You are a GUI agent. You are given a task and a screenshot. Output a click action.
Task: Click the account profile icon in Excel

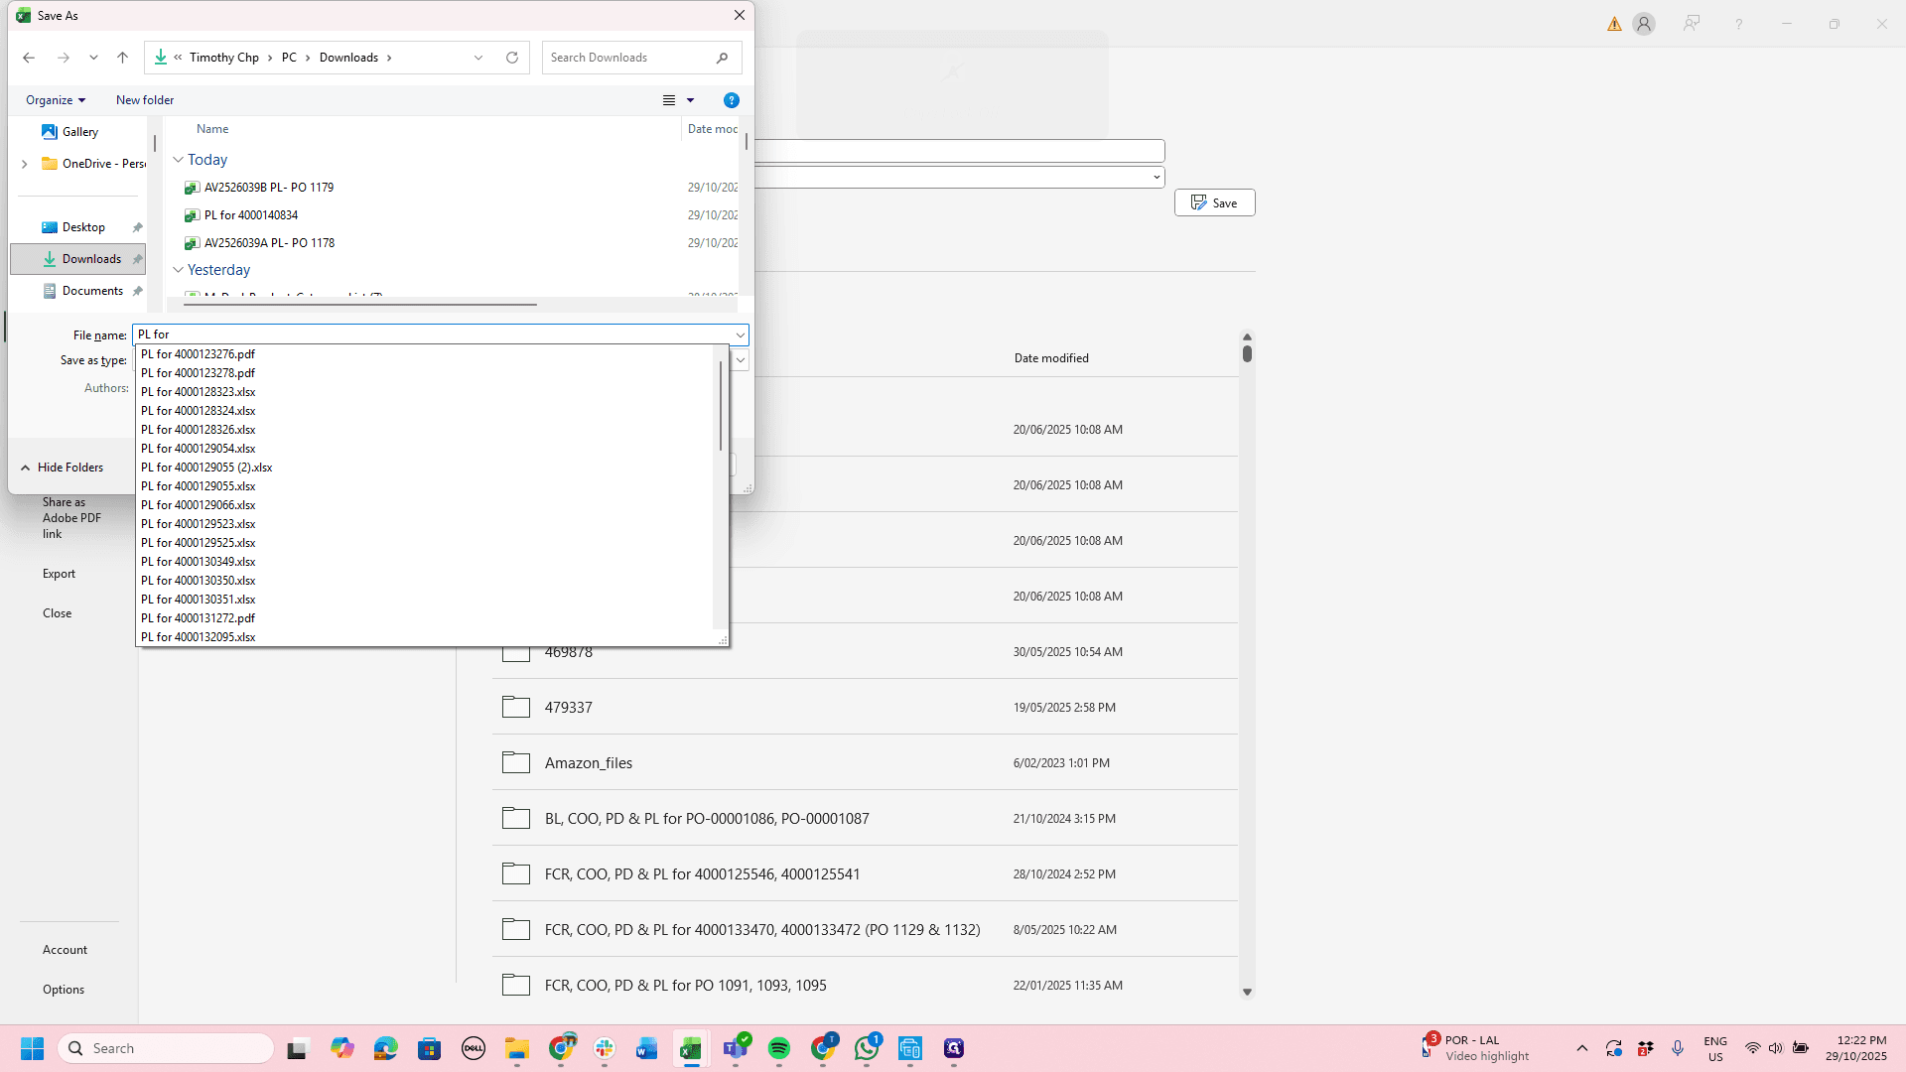pos(1644,24)
